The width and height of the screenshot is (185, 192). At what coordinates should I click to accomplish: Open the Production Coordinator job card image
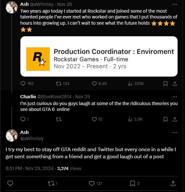[x=99, y=56]
